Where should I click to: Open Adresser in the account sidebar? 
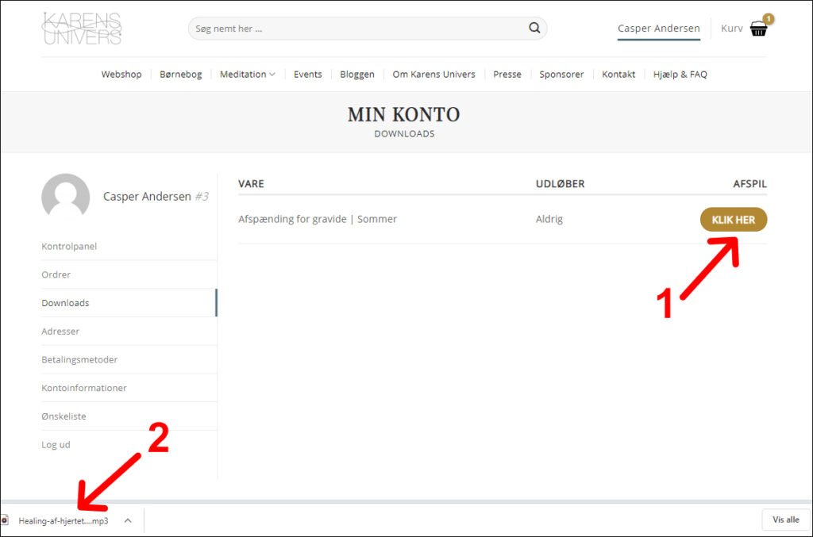pos(60,332)
